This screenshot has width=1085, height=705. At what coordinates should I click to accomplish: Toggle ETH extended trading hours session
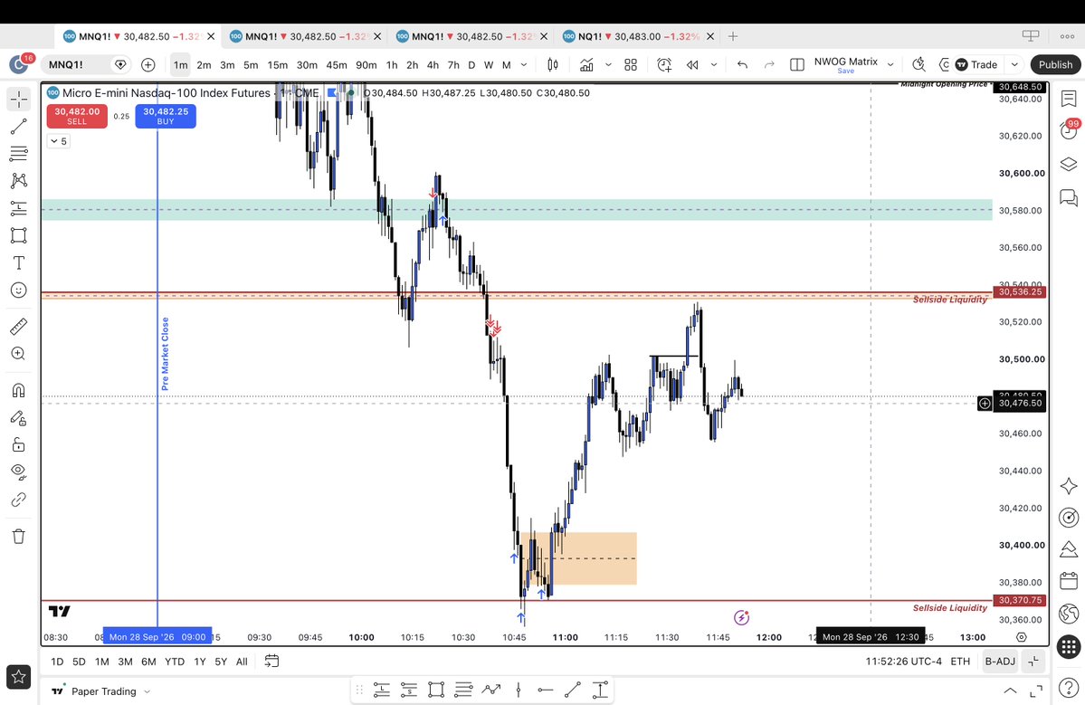tap(960, 662)
